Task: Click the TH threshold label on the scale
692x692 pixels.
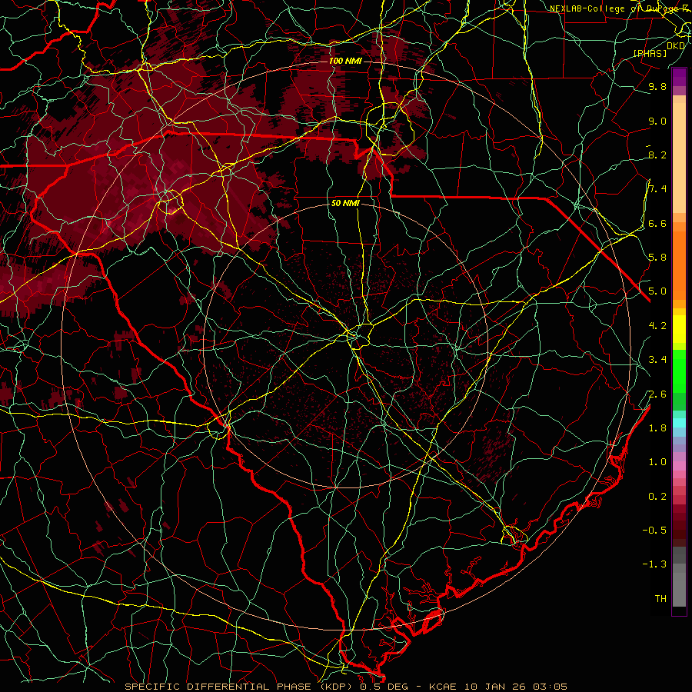Action: pos(660,599)
